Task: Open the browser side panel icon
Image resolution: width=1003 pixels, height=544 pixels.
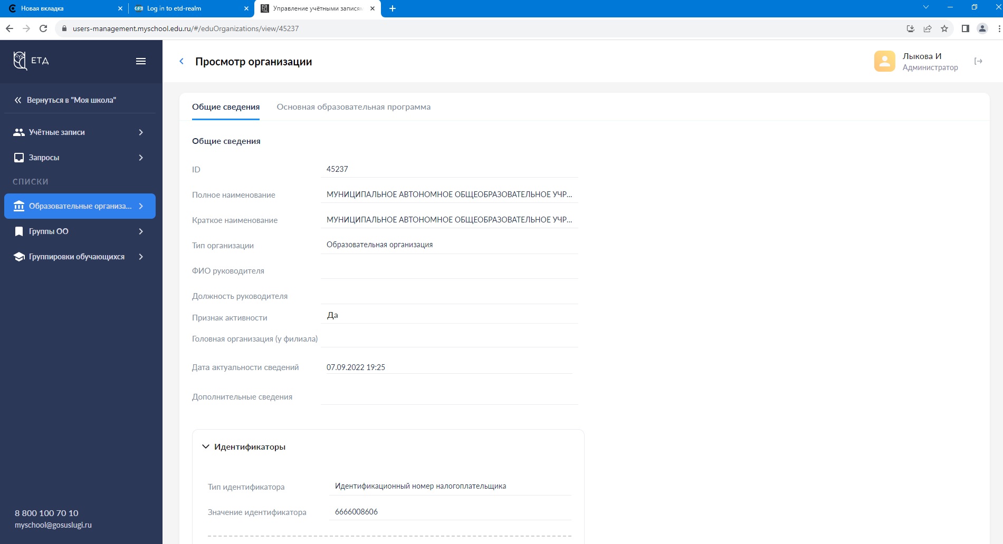Action: pos(965,28)
